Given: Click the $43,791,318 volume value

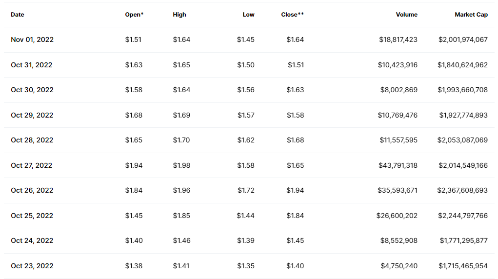Looking at the screenshot, I should pos(398,165).
